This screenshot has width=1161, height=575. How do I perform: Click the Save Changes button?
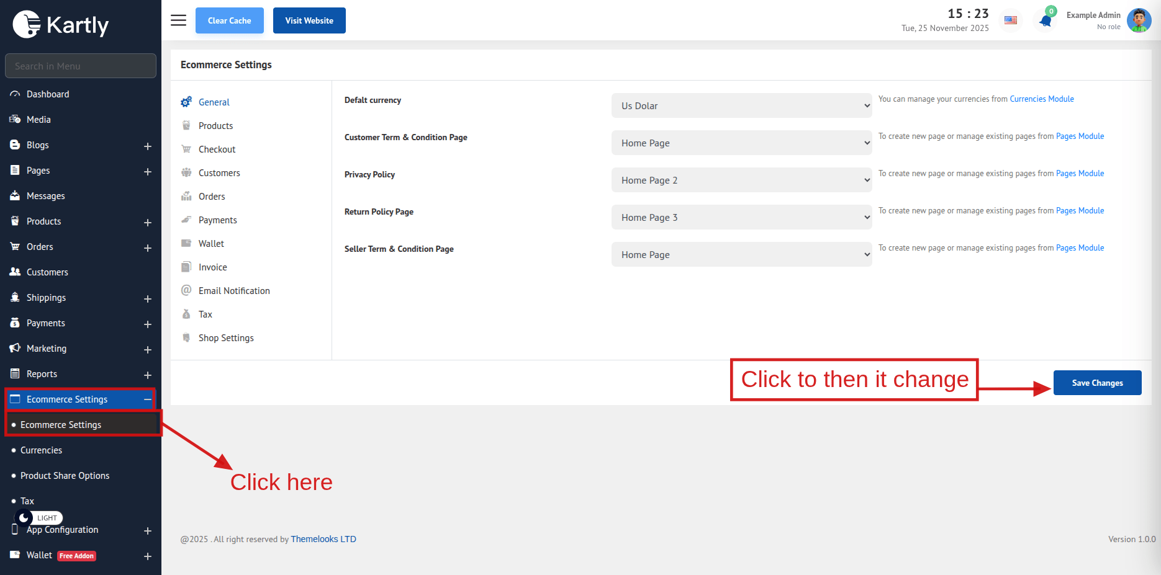pyautogui.click(x=1097, y=383)
